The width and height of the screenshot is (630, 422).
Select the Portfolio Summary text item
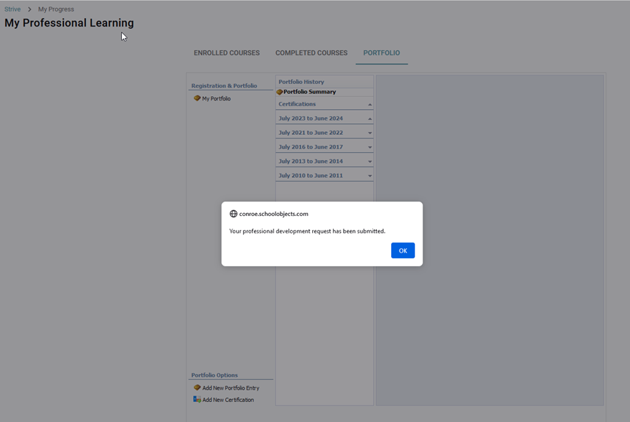pos(309,92)
